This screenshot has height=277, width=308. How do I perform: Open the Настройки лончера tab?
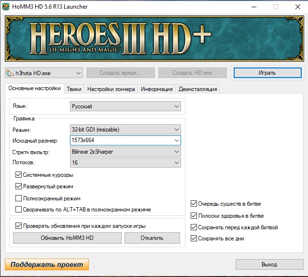pyautogui.click(x=111, y=89)
